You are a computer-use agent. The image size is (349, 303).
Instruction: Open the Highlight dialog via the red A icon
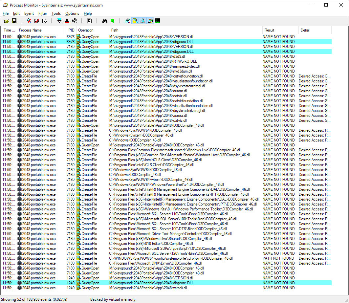pos(67,21)
